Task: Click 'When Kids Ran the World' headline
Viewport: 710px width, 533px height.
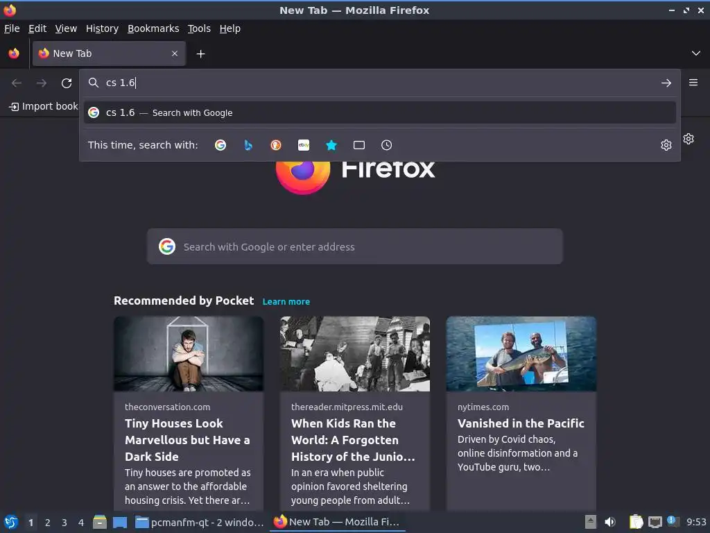Action: pos(353,440)
